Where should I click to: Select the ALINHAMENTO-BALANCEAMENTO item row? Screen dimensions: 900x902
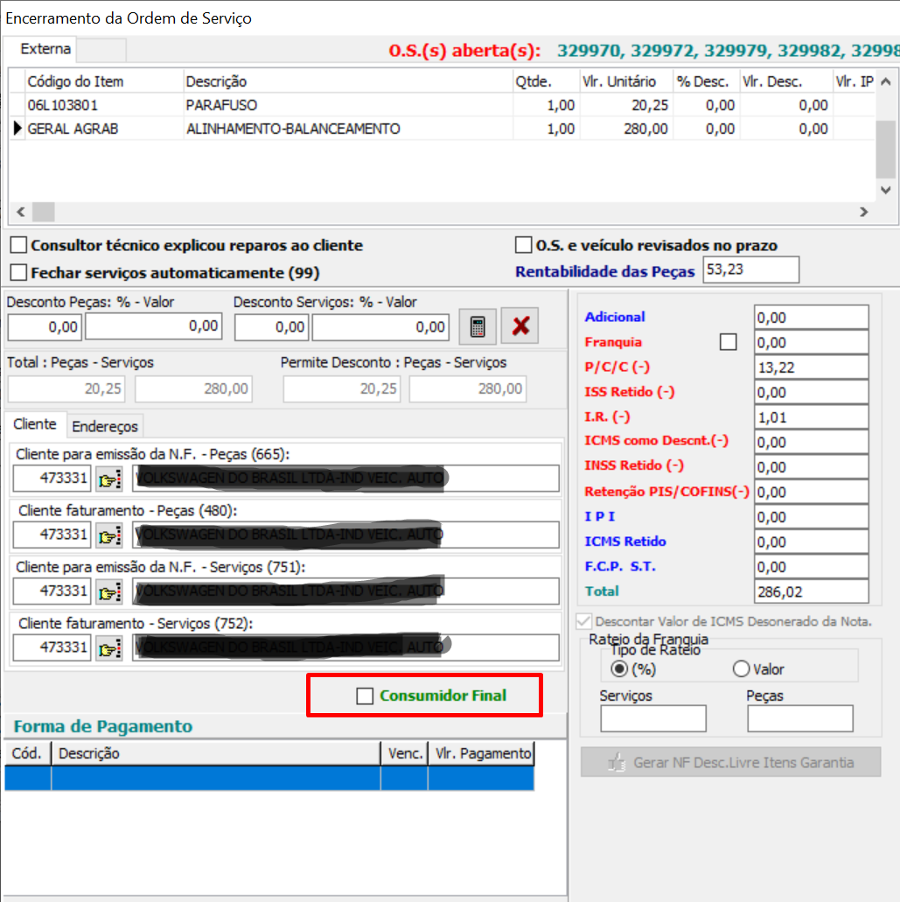point(443,129)
